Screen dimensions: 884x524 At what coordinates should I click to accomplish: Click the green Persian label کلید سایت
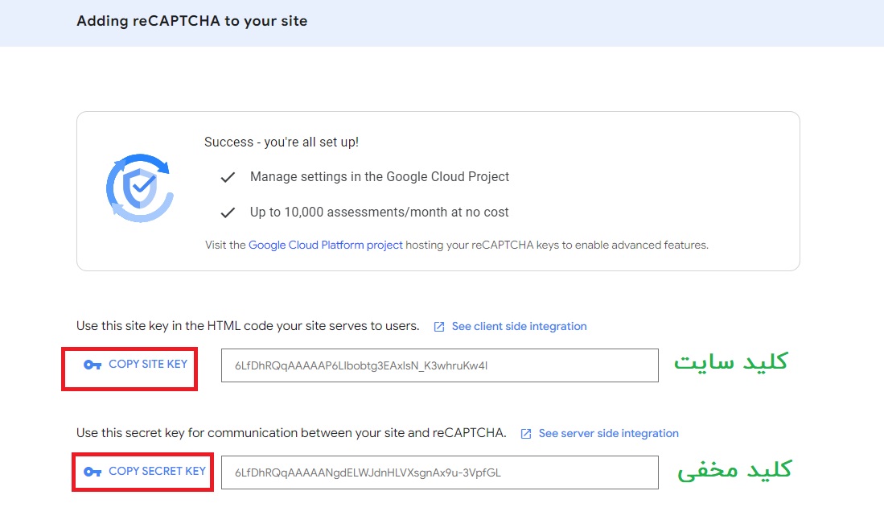(730, 363)
